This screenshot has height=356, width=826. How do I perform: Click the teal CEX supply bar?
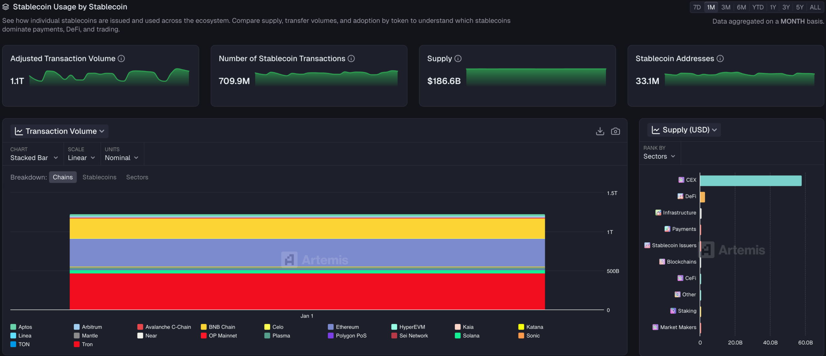coord(751,181)
